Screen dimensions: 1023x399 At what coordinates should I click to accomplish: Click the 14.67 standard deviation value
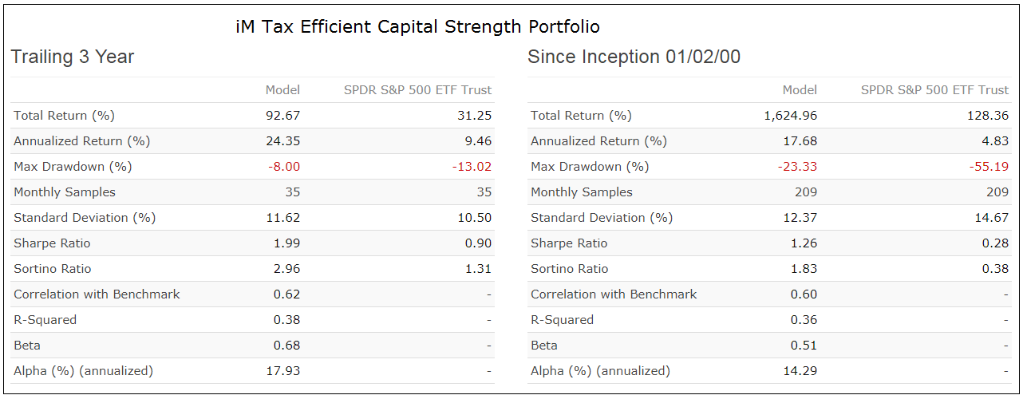992,218
